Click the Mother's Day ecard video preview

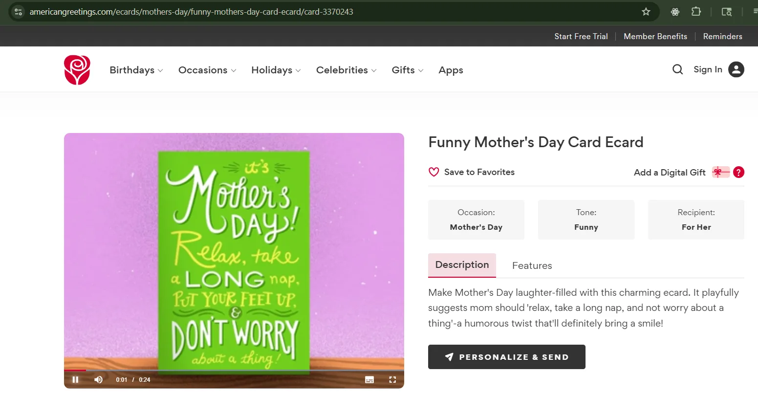[x=234, y=261]
